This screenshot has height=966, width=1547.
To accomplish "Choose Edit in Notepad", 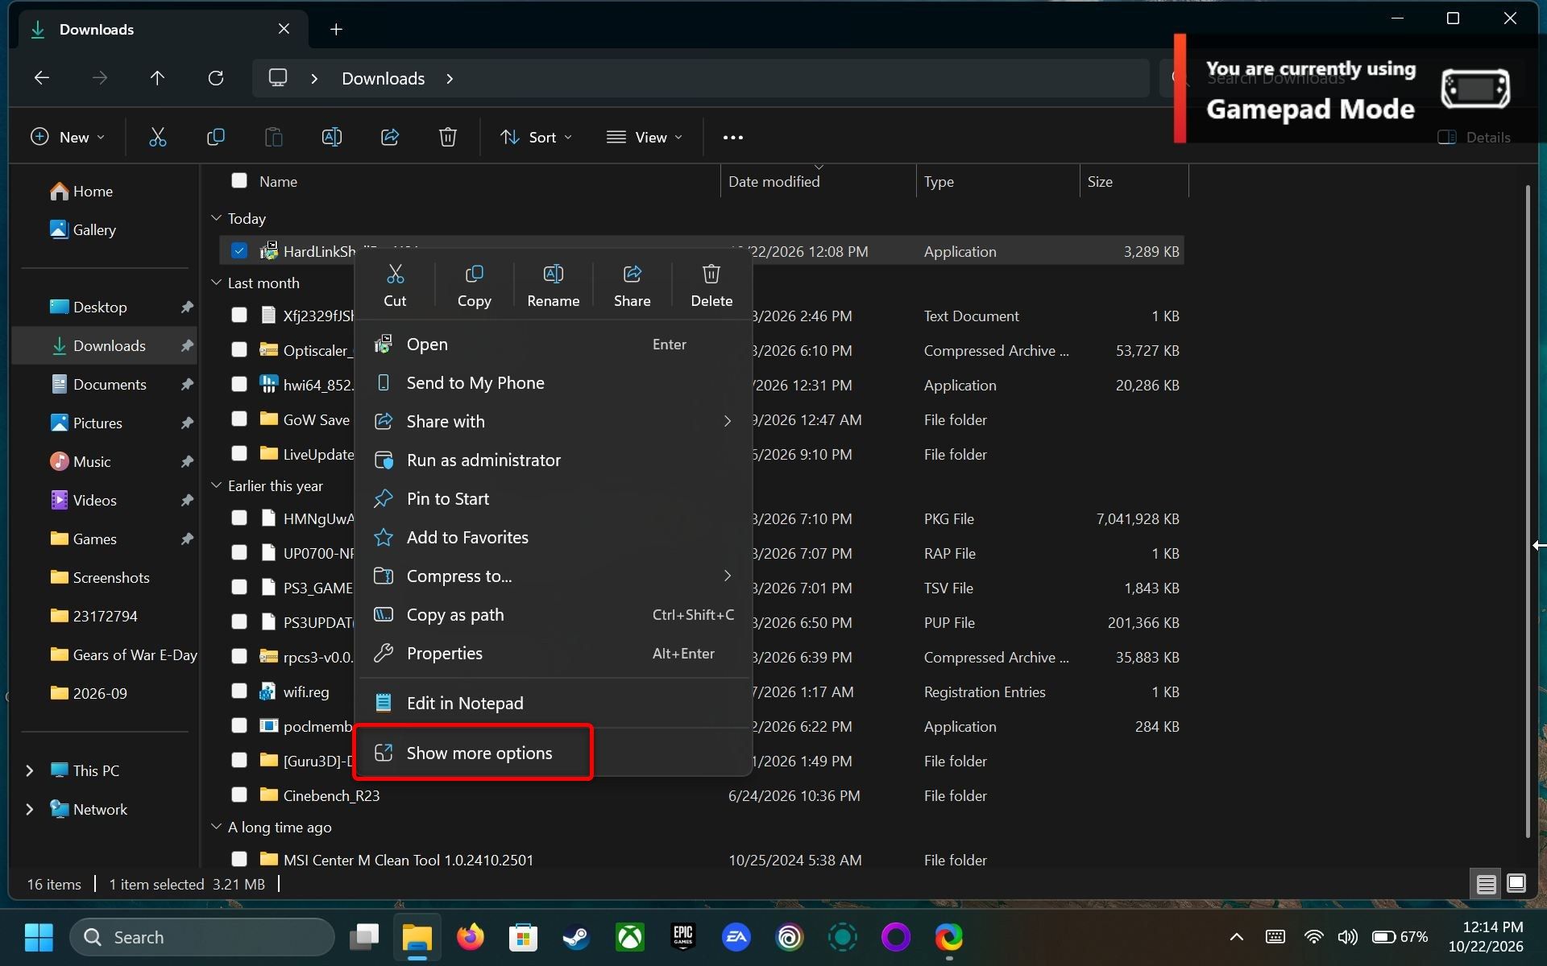I will 553,703.
